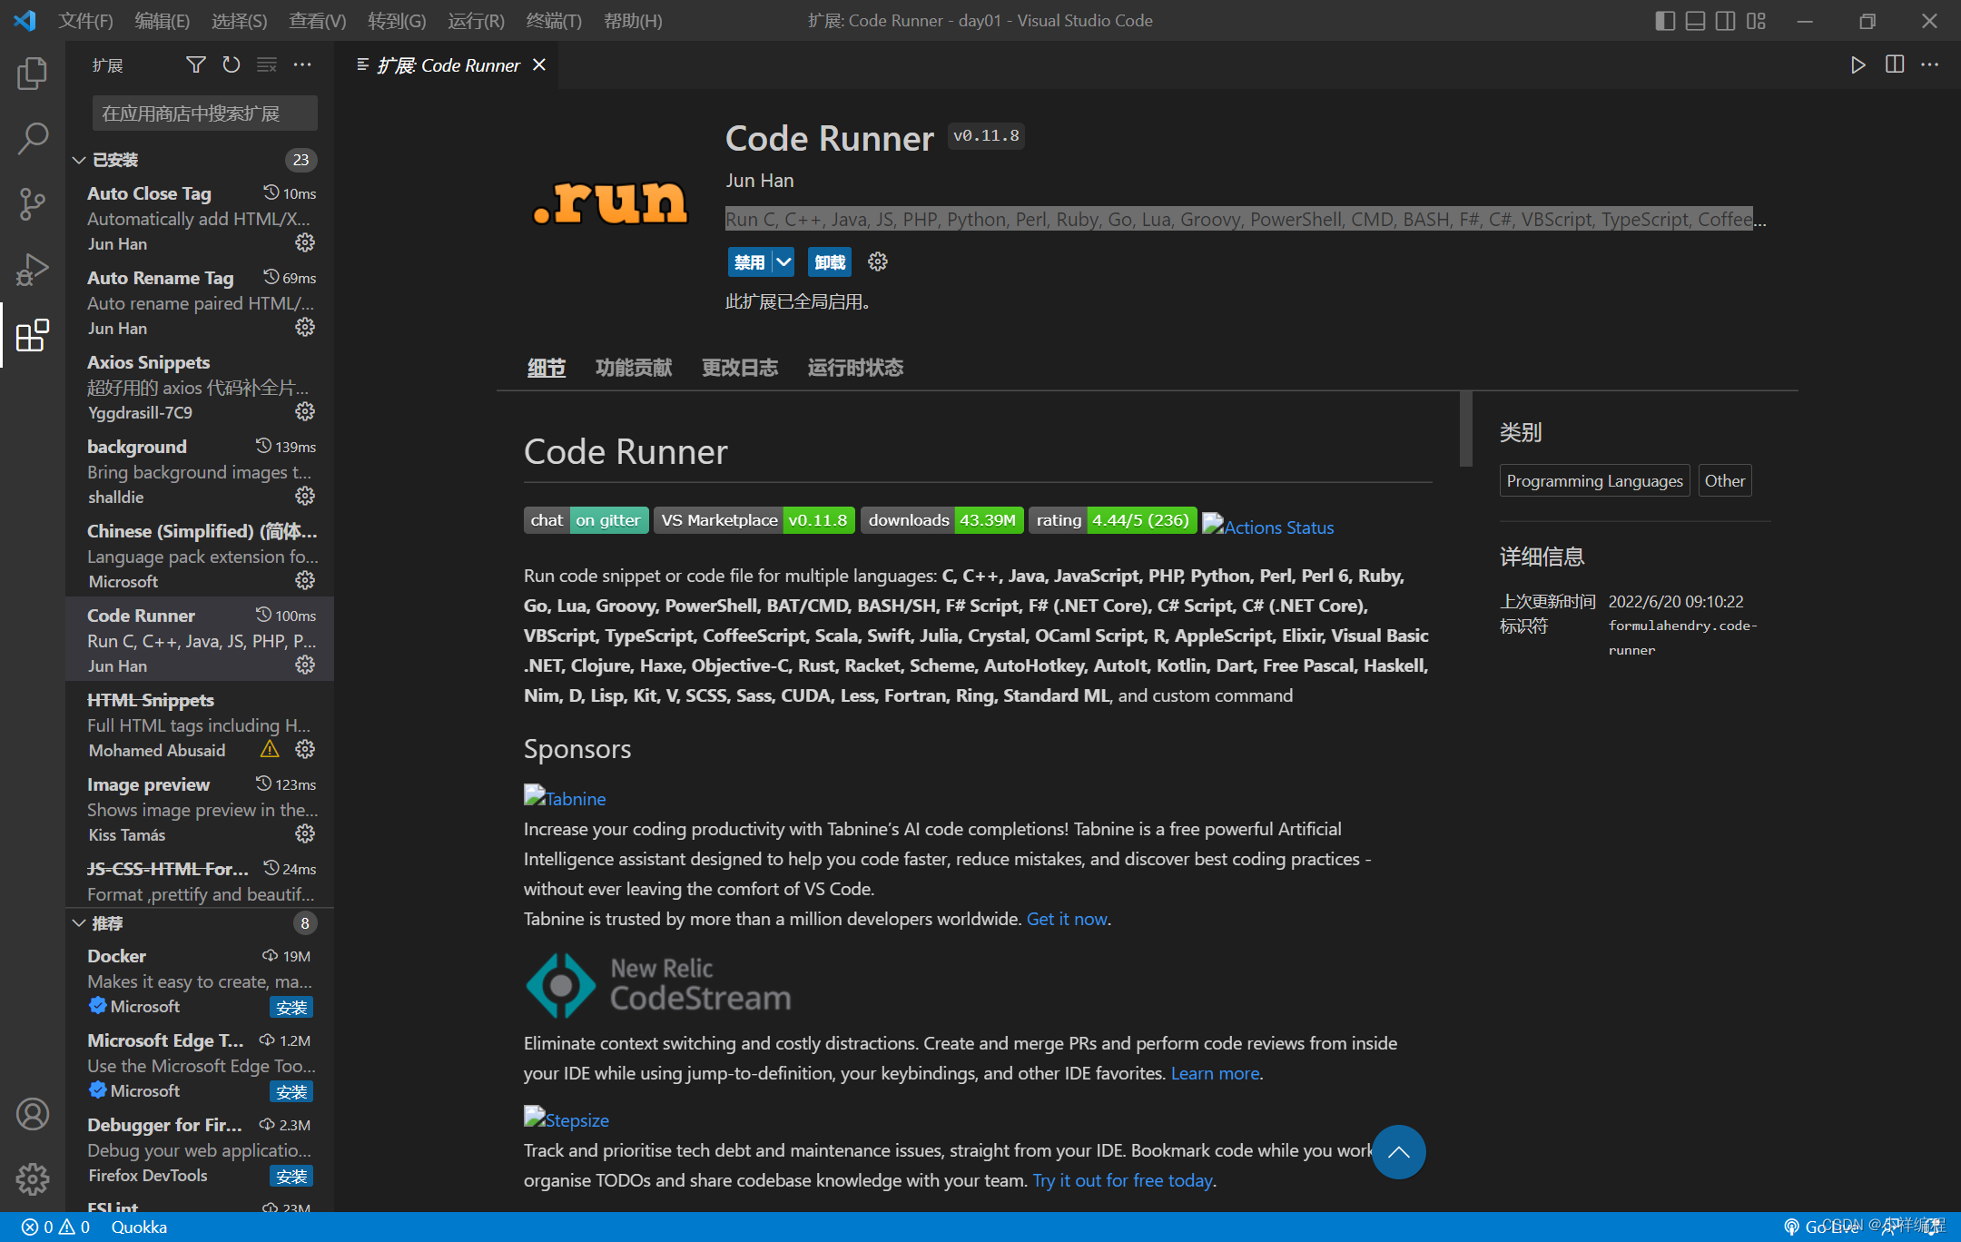Open the Manage gear at bottom of activity bar
The height and width of the screenshot is (1242, 1961).
point(33,1178)
